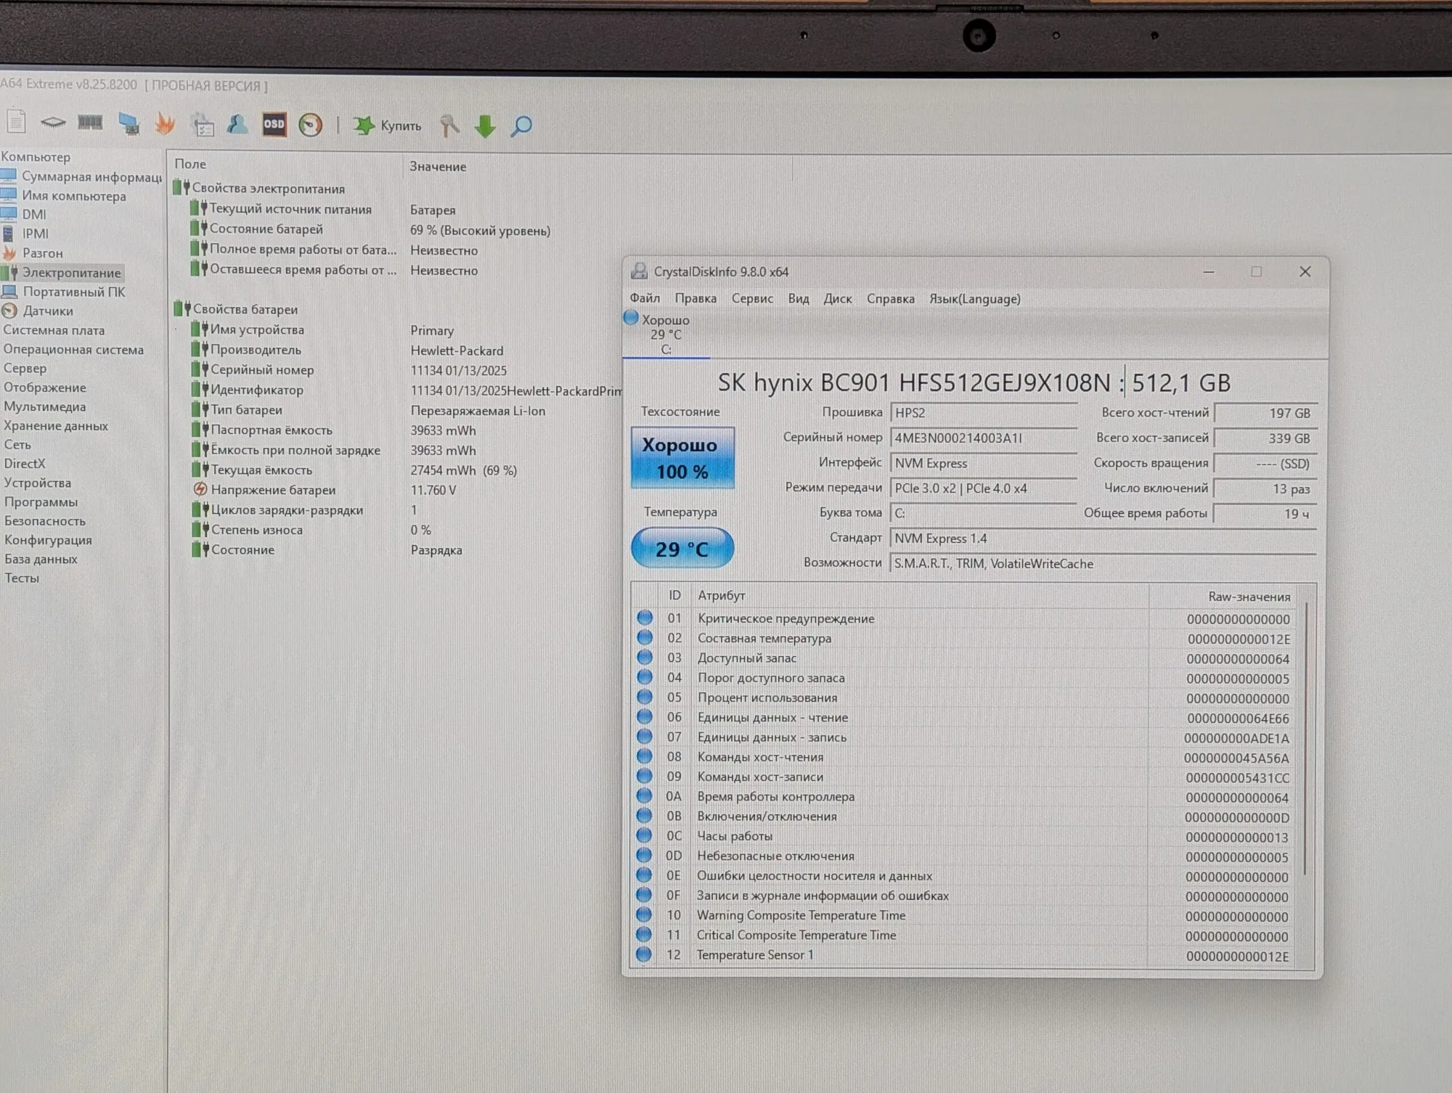The image size is (1452, 1093).
Task: Click the 29 °C temperature button
Action: coord(682,549)
